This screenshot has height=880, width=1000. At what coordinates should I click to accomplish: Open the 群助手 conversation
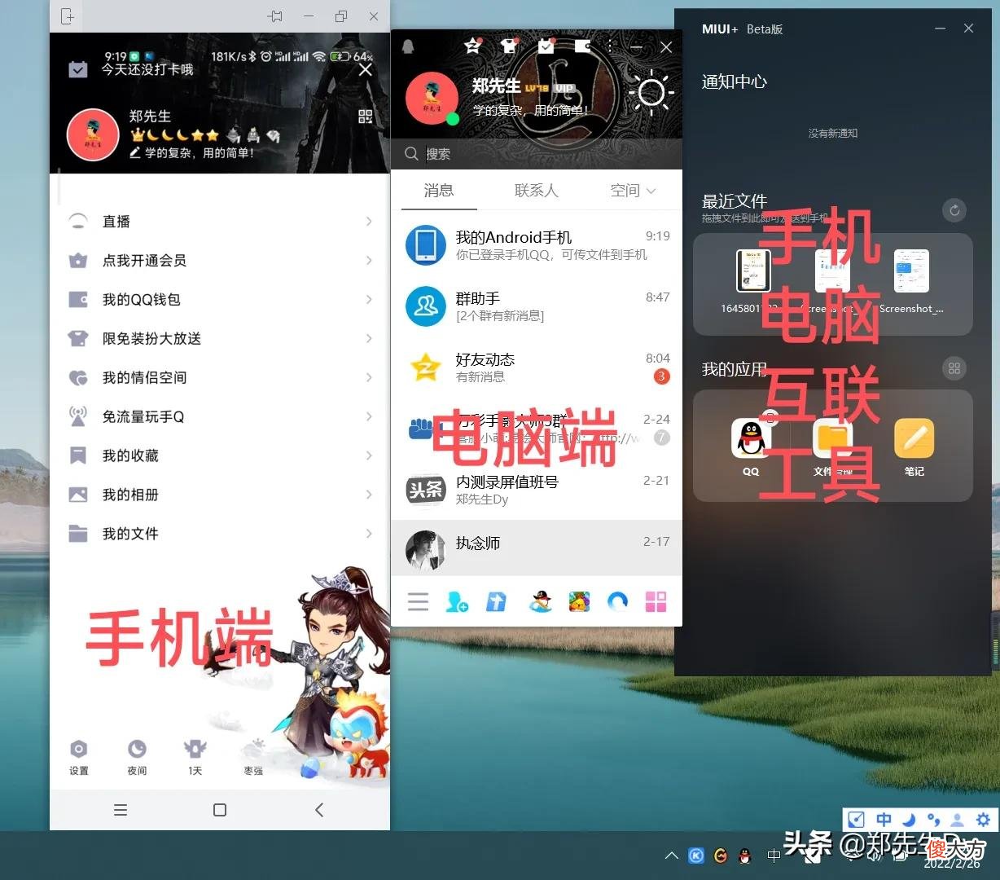537,306
